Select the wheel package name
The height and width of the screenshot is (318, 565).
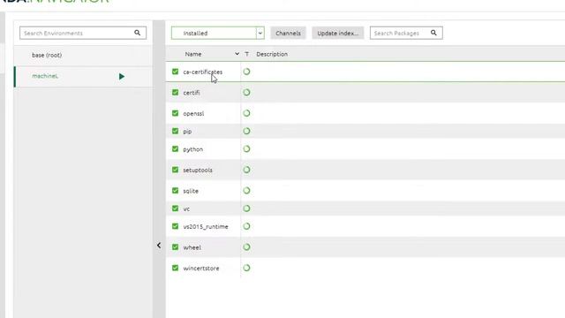click(192, 247)
